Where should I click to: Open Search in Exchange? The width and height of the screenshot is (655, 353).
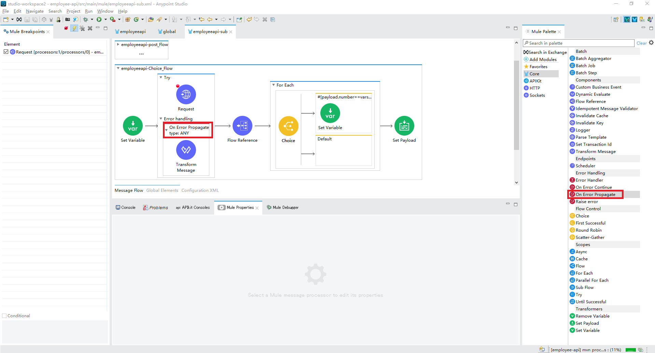pyautogui.click(x=545, y=52)
